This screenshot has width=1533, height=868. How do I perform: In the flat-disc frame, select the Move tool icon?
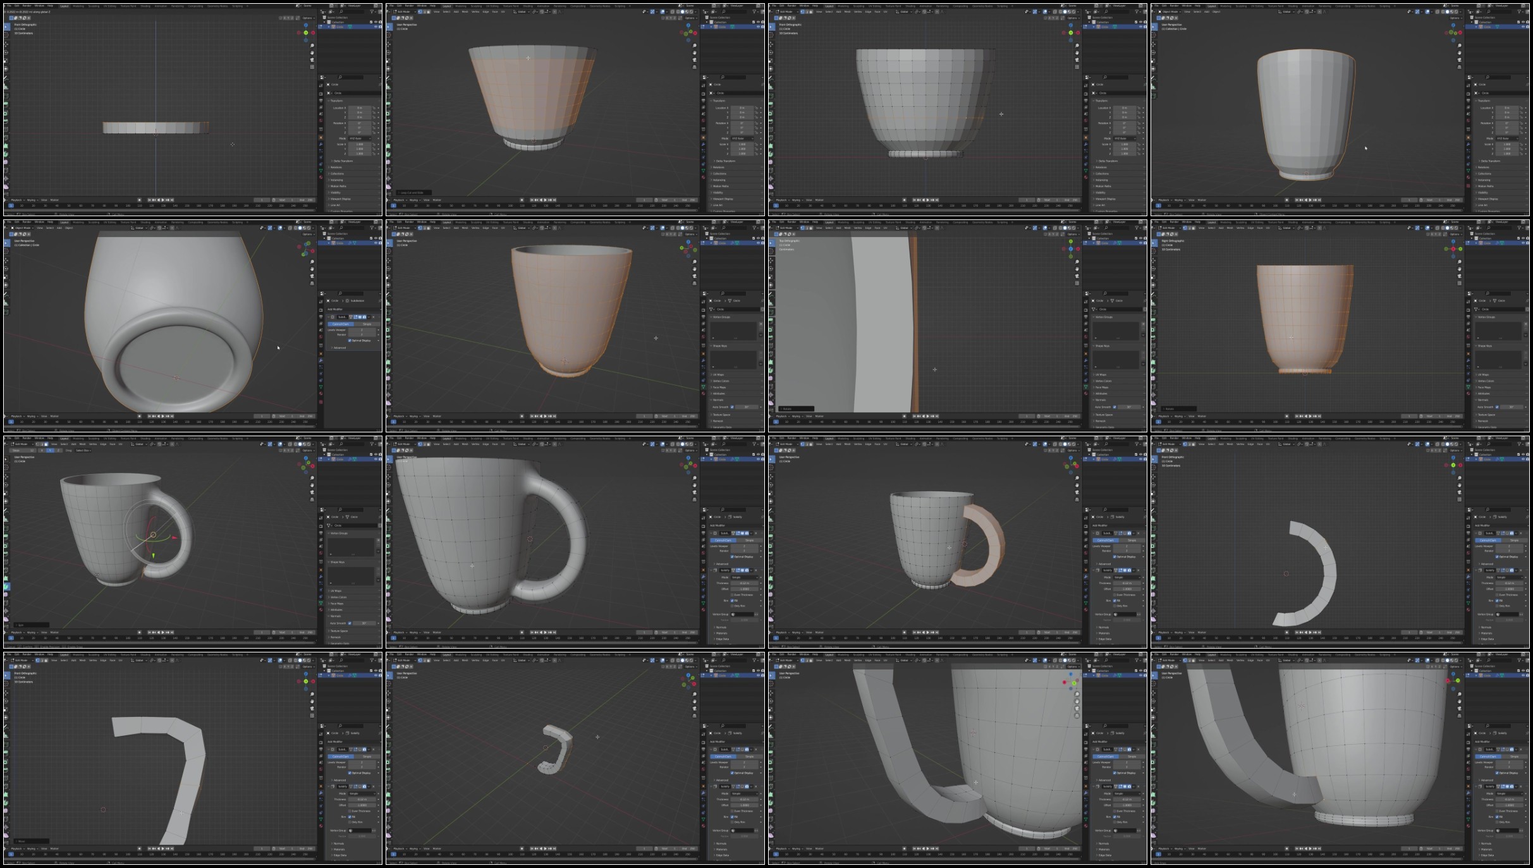click(x=6, y=44)
